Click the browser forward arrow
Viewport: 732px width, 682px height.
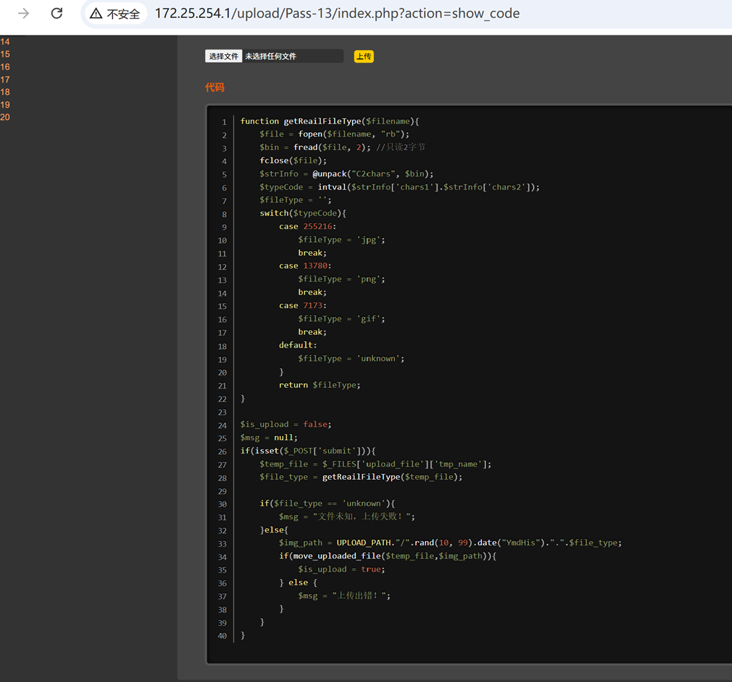(x=23, y=13)
